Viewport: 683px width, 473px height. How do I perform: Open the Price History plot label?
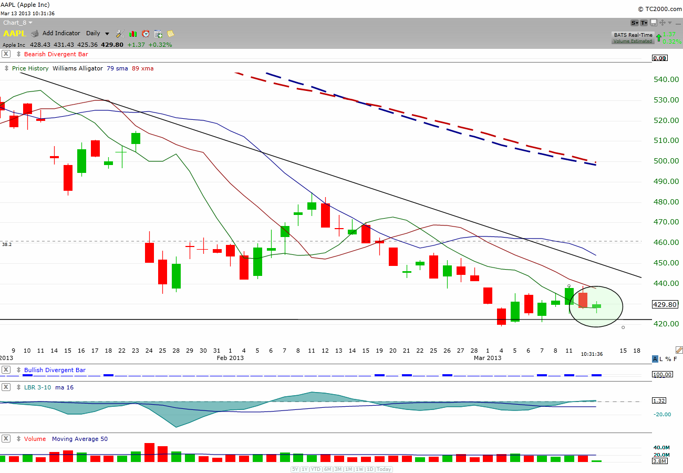(30, 68)
